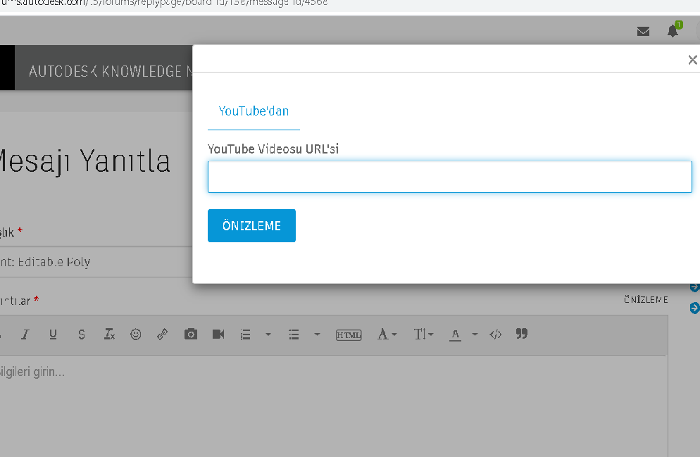Viewport: 700px width, 457px height.
Task: Insert video with the camcorder icon
Action: pyautogui.click(x=218, y=334)
